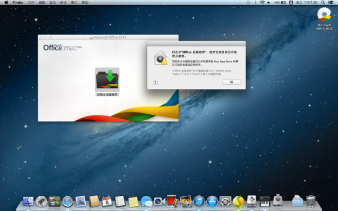This screenshot has width=338, height=211.
Task: Click the Microsoft Office 2011 window title bar
Action: [108, 37]
